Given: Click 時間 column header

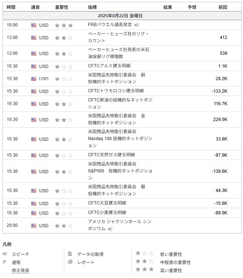Looking at the screenshot, I should (x=11, y=7).
